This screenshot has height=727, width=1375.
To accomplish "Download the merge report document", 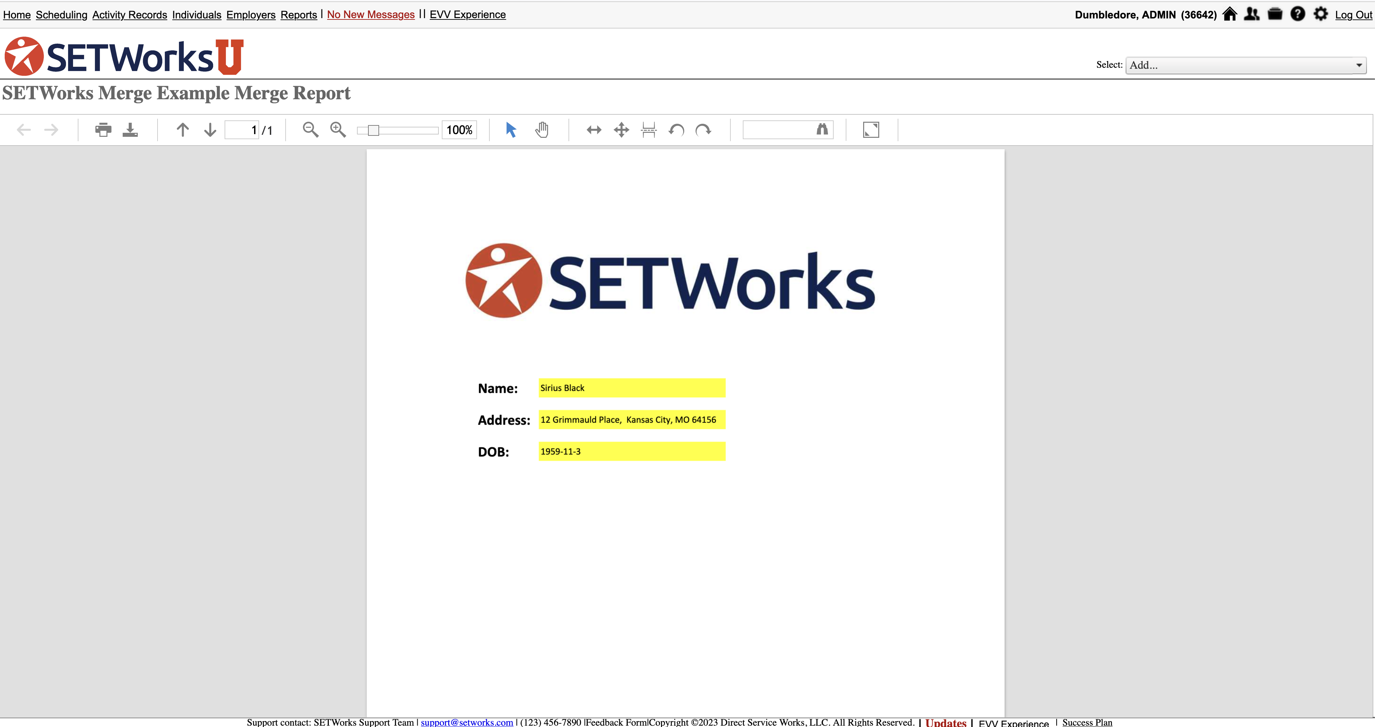I will point(130,130).
